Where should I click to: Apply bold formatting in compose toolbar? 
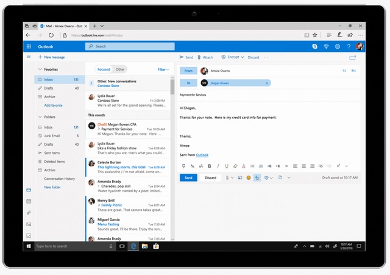(x=210, y=166)
